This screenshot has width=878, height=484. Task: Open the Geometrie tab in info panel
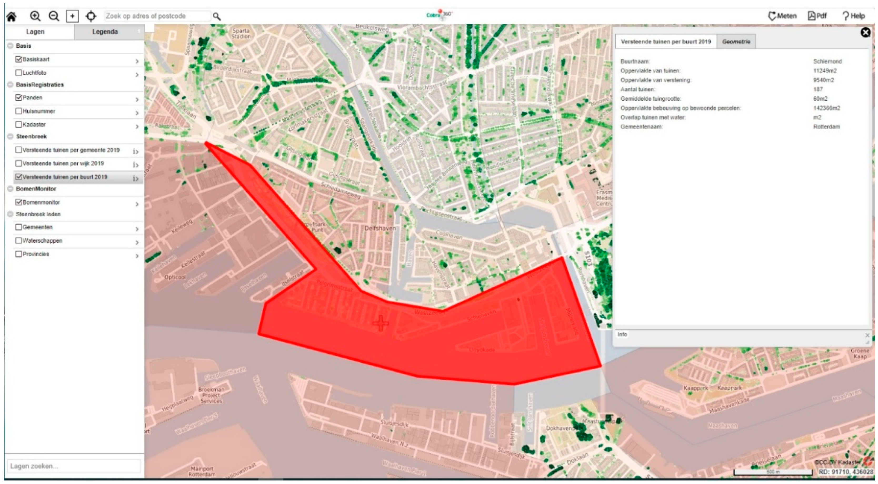click(x=736, y=42)
